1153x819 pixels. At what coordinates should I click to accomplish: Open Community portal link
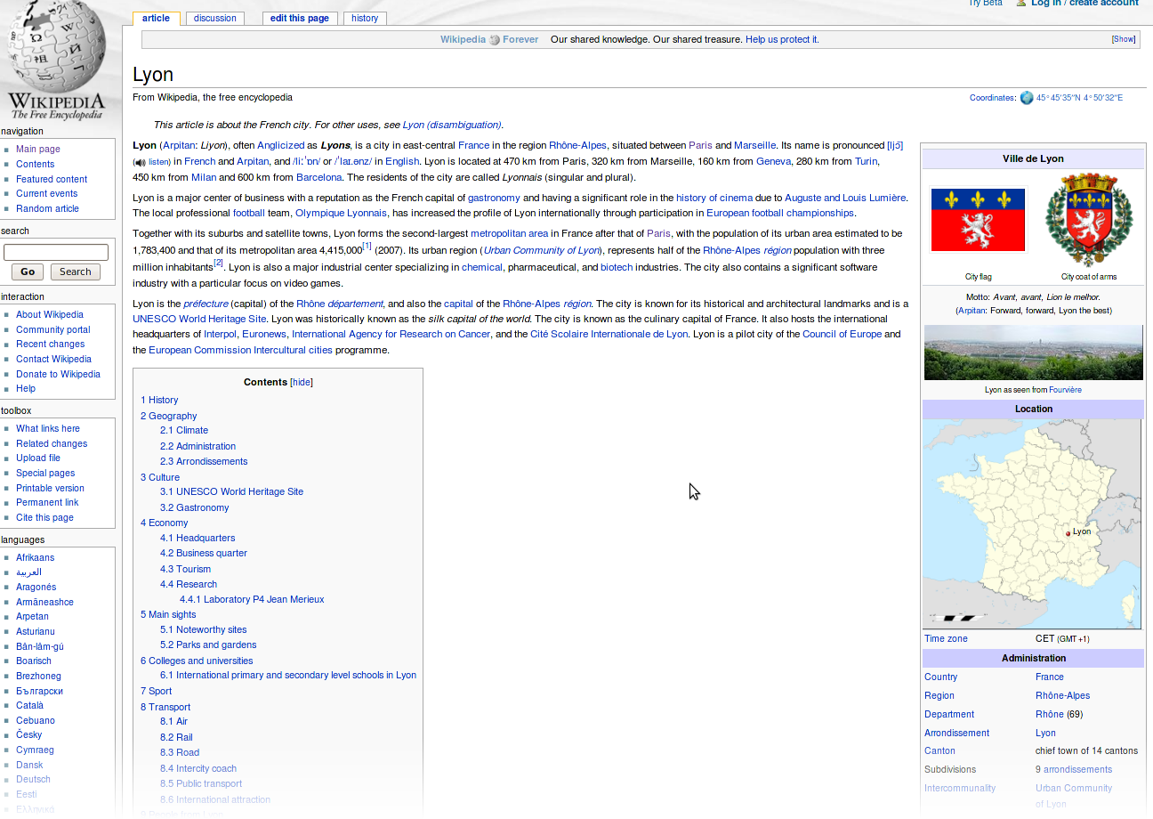click(x=53, y=329)
